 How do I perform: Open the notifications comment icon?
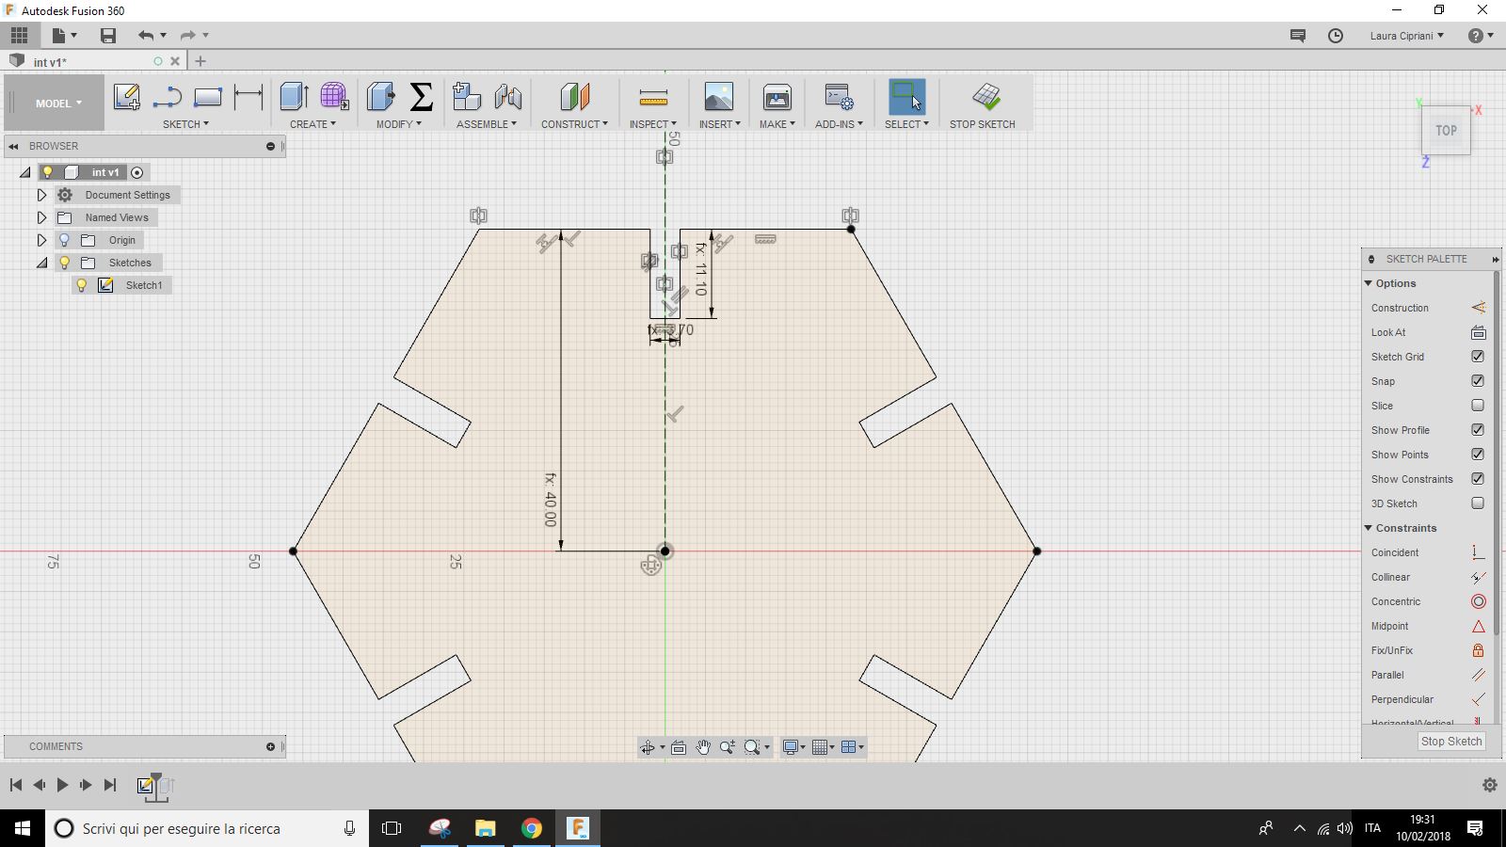1298,35
